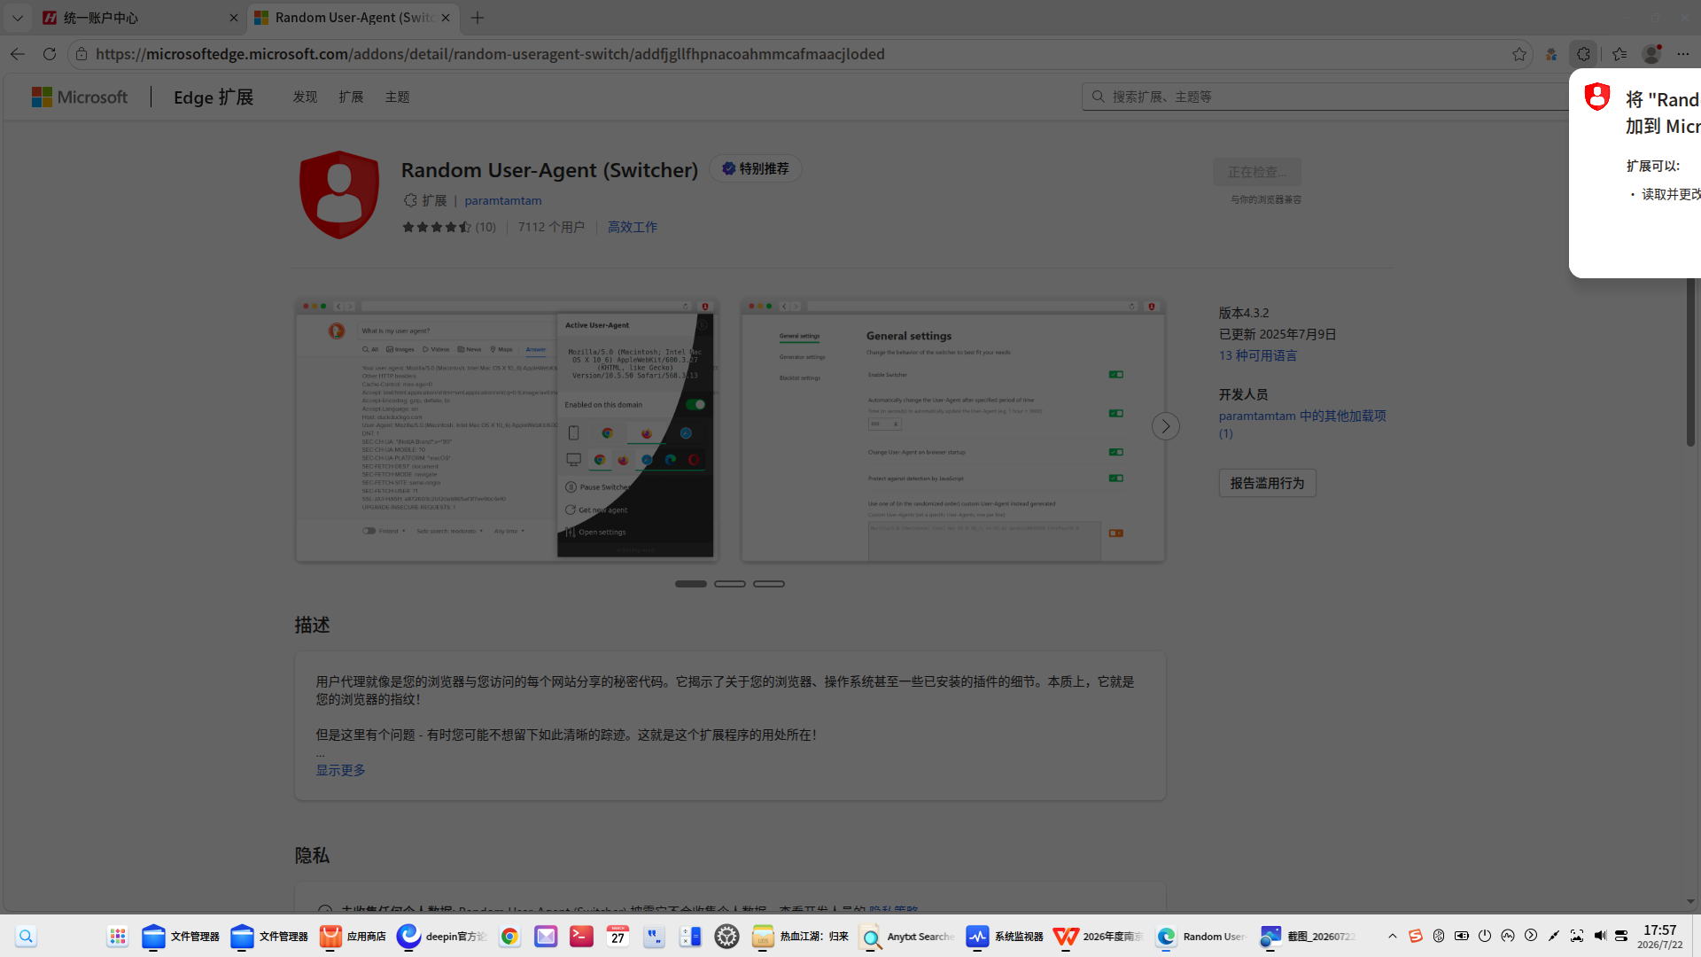Reload the page with the refresh icon
The height and width of the screenshot is (957, 1701).
[x=50, y=54]
